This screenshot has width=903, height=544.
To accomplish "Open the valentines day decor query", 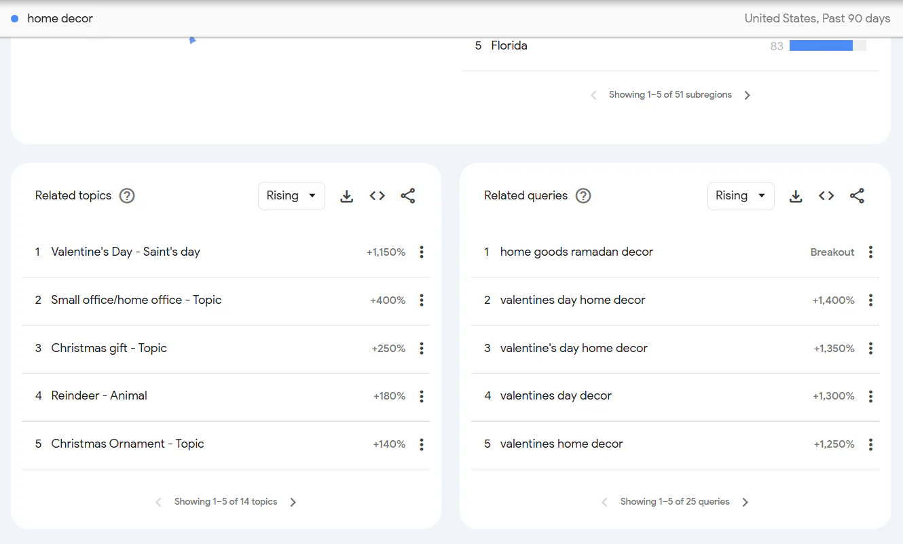I will pos(555,395).
